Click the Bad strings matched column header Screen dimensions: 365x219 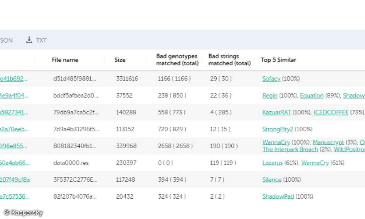pyautogui.click(x=230, y=60)
